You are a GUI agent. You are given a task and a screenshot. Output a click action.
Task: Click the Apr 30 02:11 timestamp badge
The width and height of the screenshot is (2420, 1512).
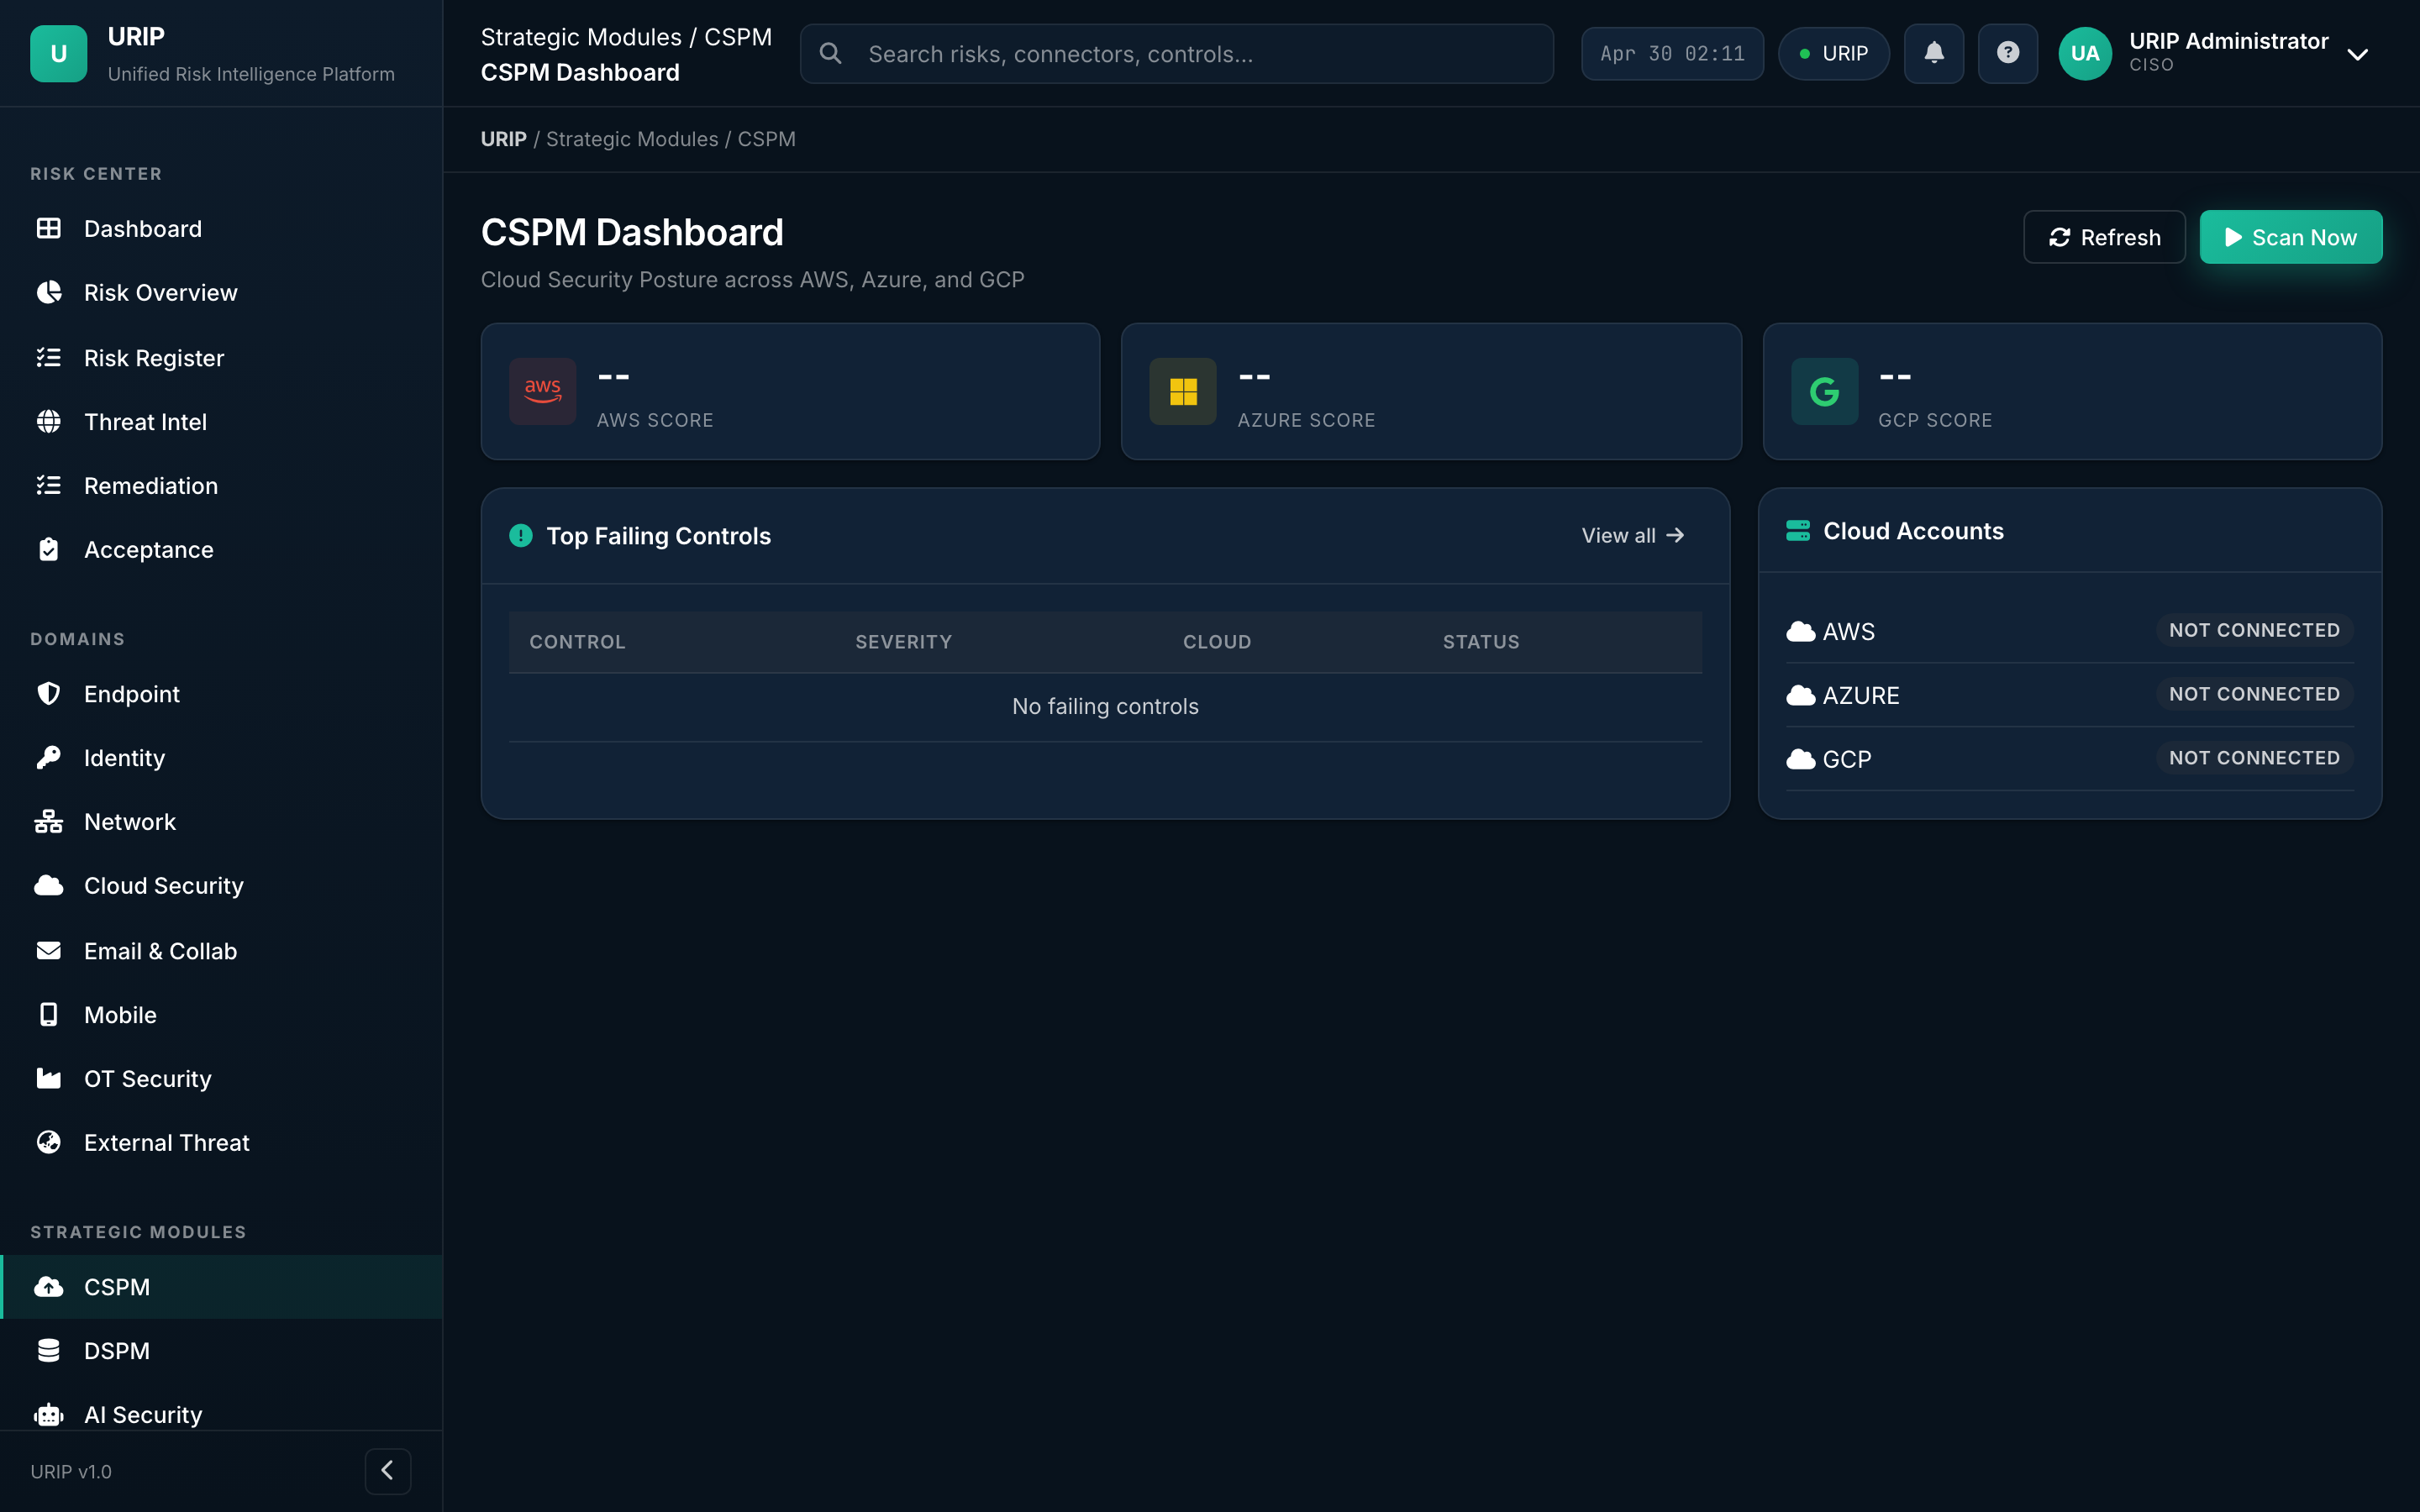1672,53
